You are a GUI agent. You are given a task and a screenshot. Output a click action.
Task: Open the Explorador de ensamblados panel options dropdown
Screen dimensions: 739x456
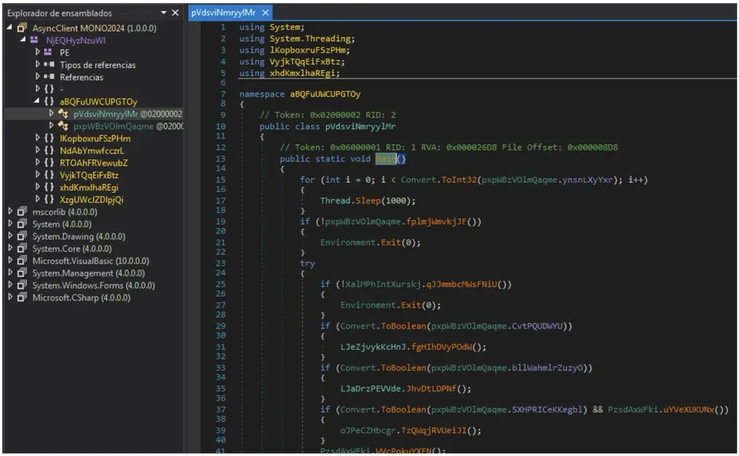[163, 13]
